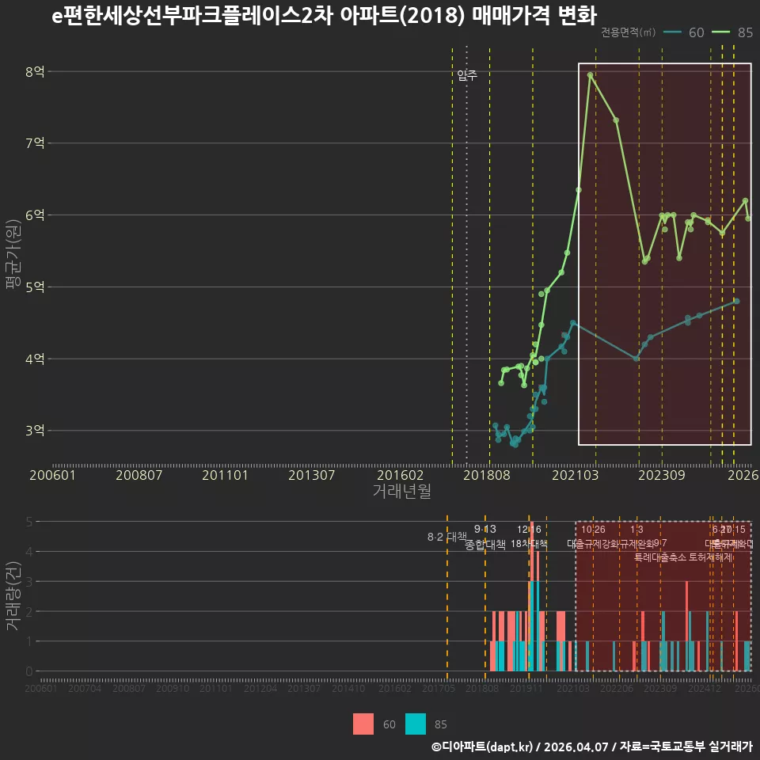Click volume chart x-axis label 202206

click(617, 688)
